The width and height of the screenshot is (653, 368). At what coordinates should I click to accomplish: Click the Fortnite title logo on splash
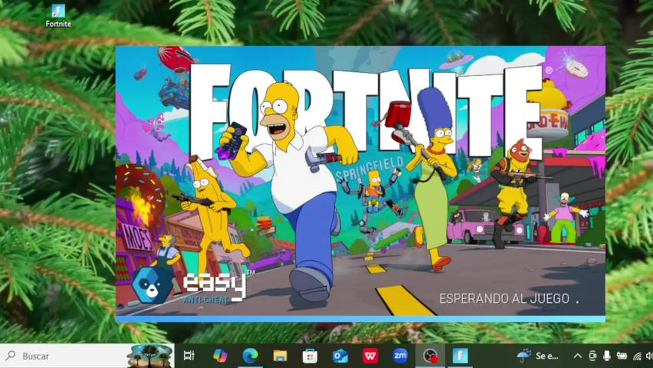[365, 111]
